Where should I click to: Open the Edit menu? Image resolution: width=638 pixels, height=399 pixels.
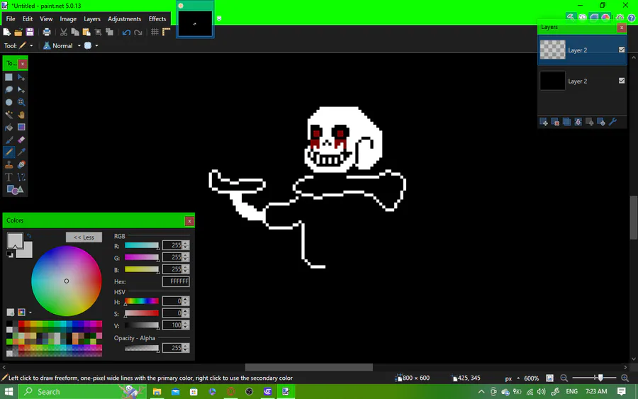coord(27,18)
